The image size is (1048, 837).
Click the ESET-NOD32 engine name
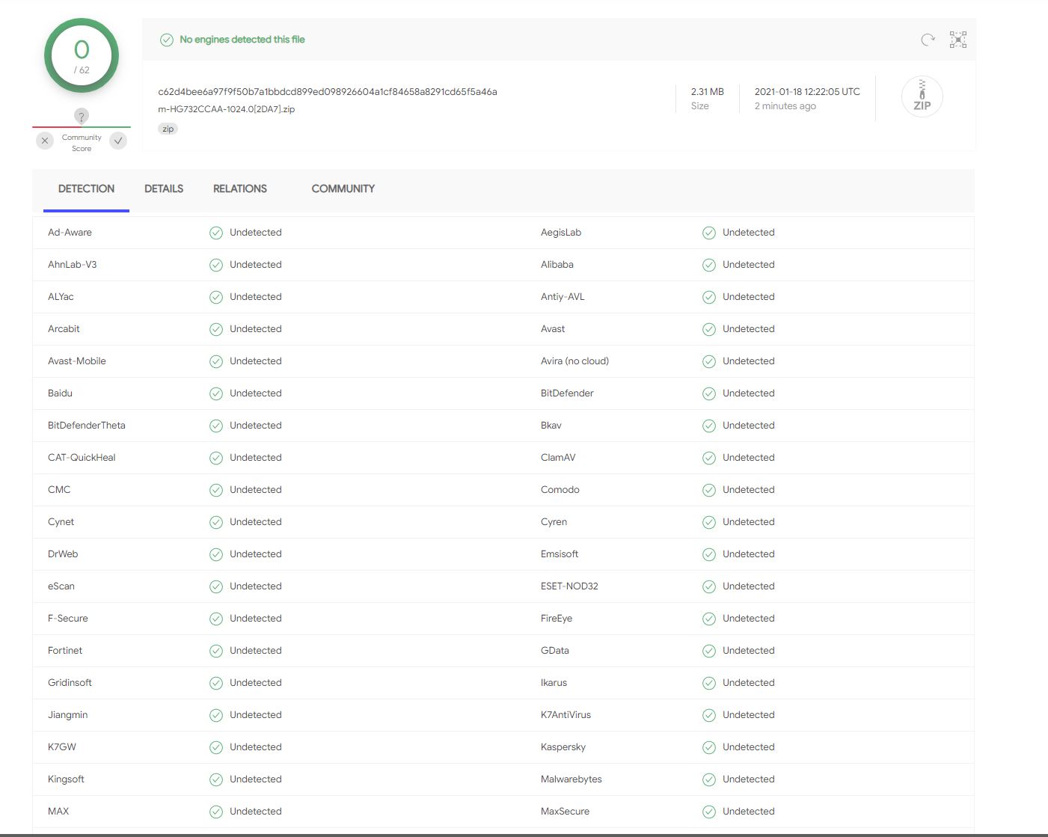569,586
